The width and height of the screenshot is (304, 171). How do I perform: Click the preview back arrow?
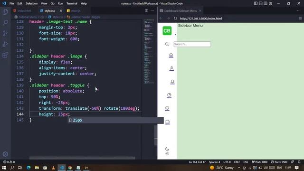point(161,18)
